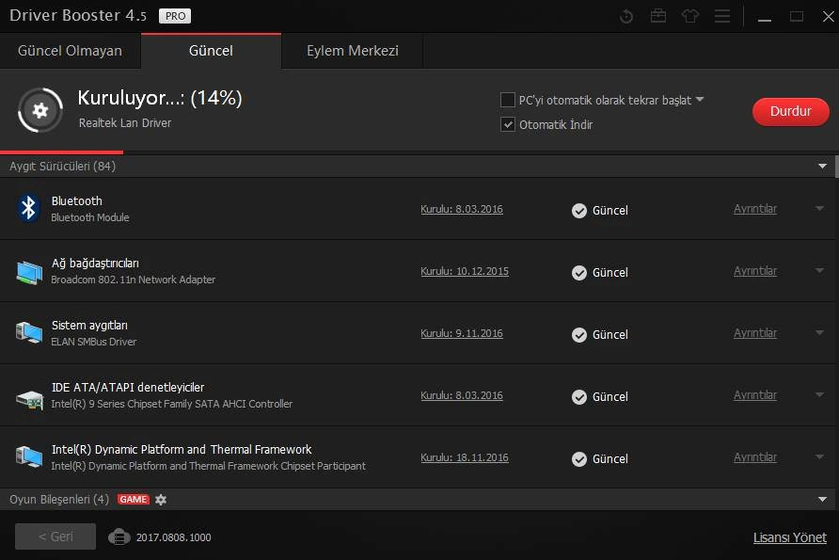This screenshot has width=839, height=560.
Task: Open the Eylem Merkezi tab
Action: [352, 51]
